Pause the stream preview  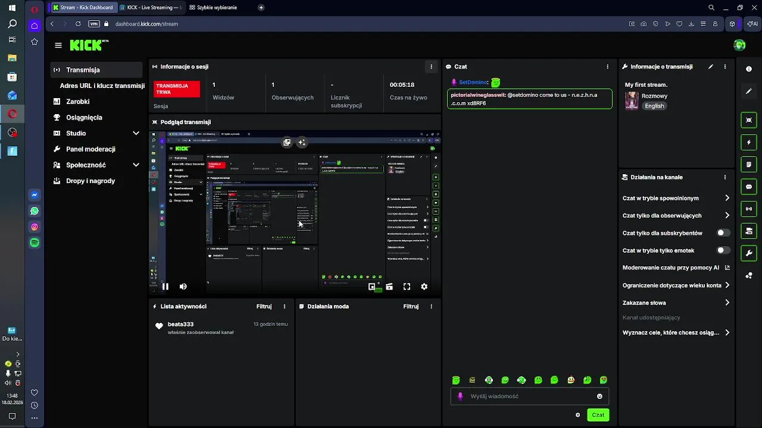165,287
